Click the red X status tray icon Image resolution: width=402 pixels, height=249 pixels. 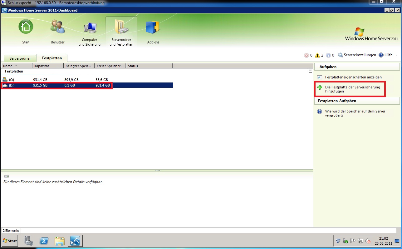tap(368, 241)
